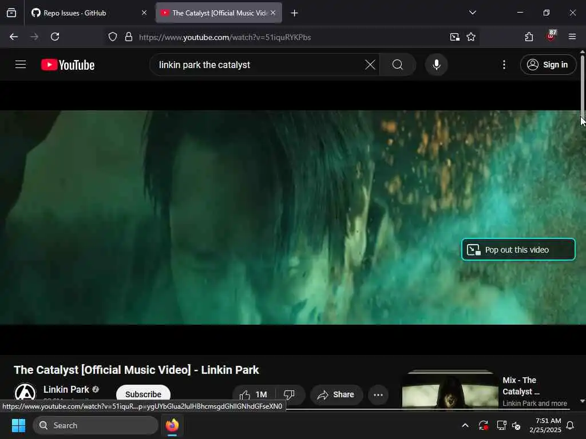Image resolution: width=586 pixels, height=439 pixels.
Task: Open the display network tray icon
Action: (501, 425)
